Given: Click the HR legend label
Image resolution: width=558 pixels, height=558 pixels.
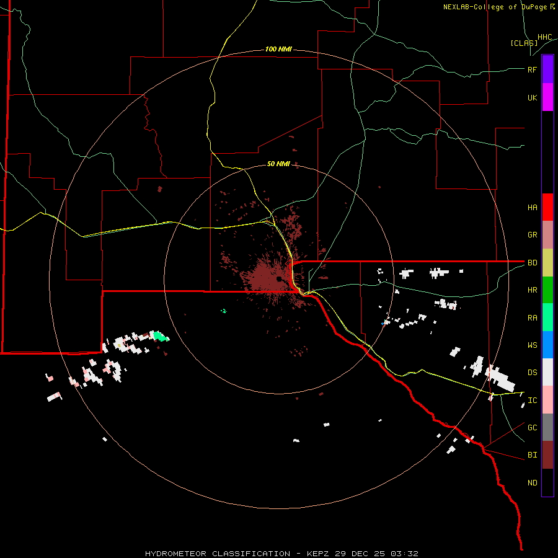Looking at the screenshot, I should point(532,290).
